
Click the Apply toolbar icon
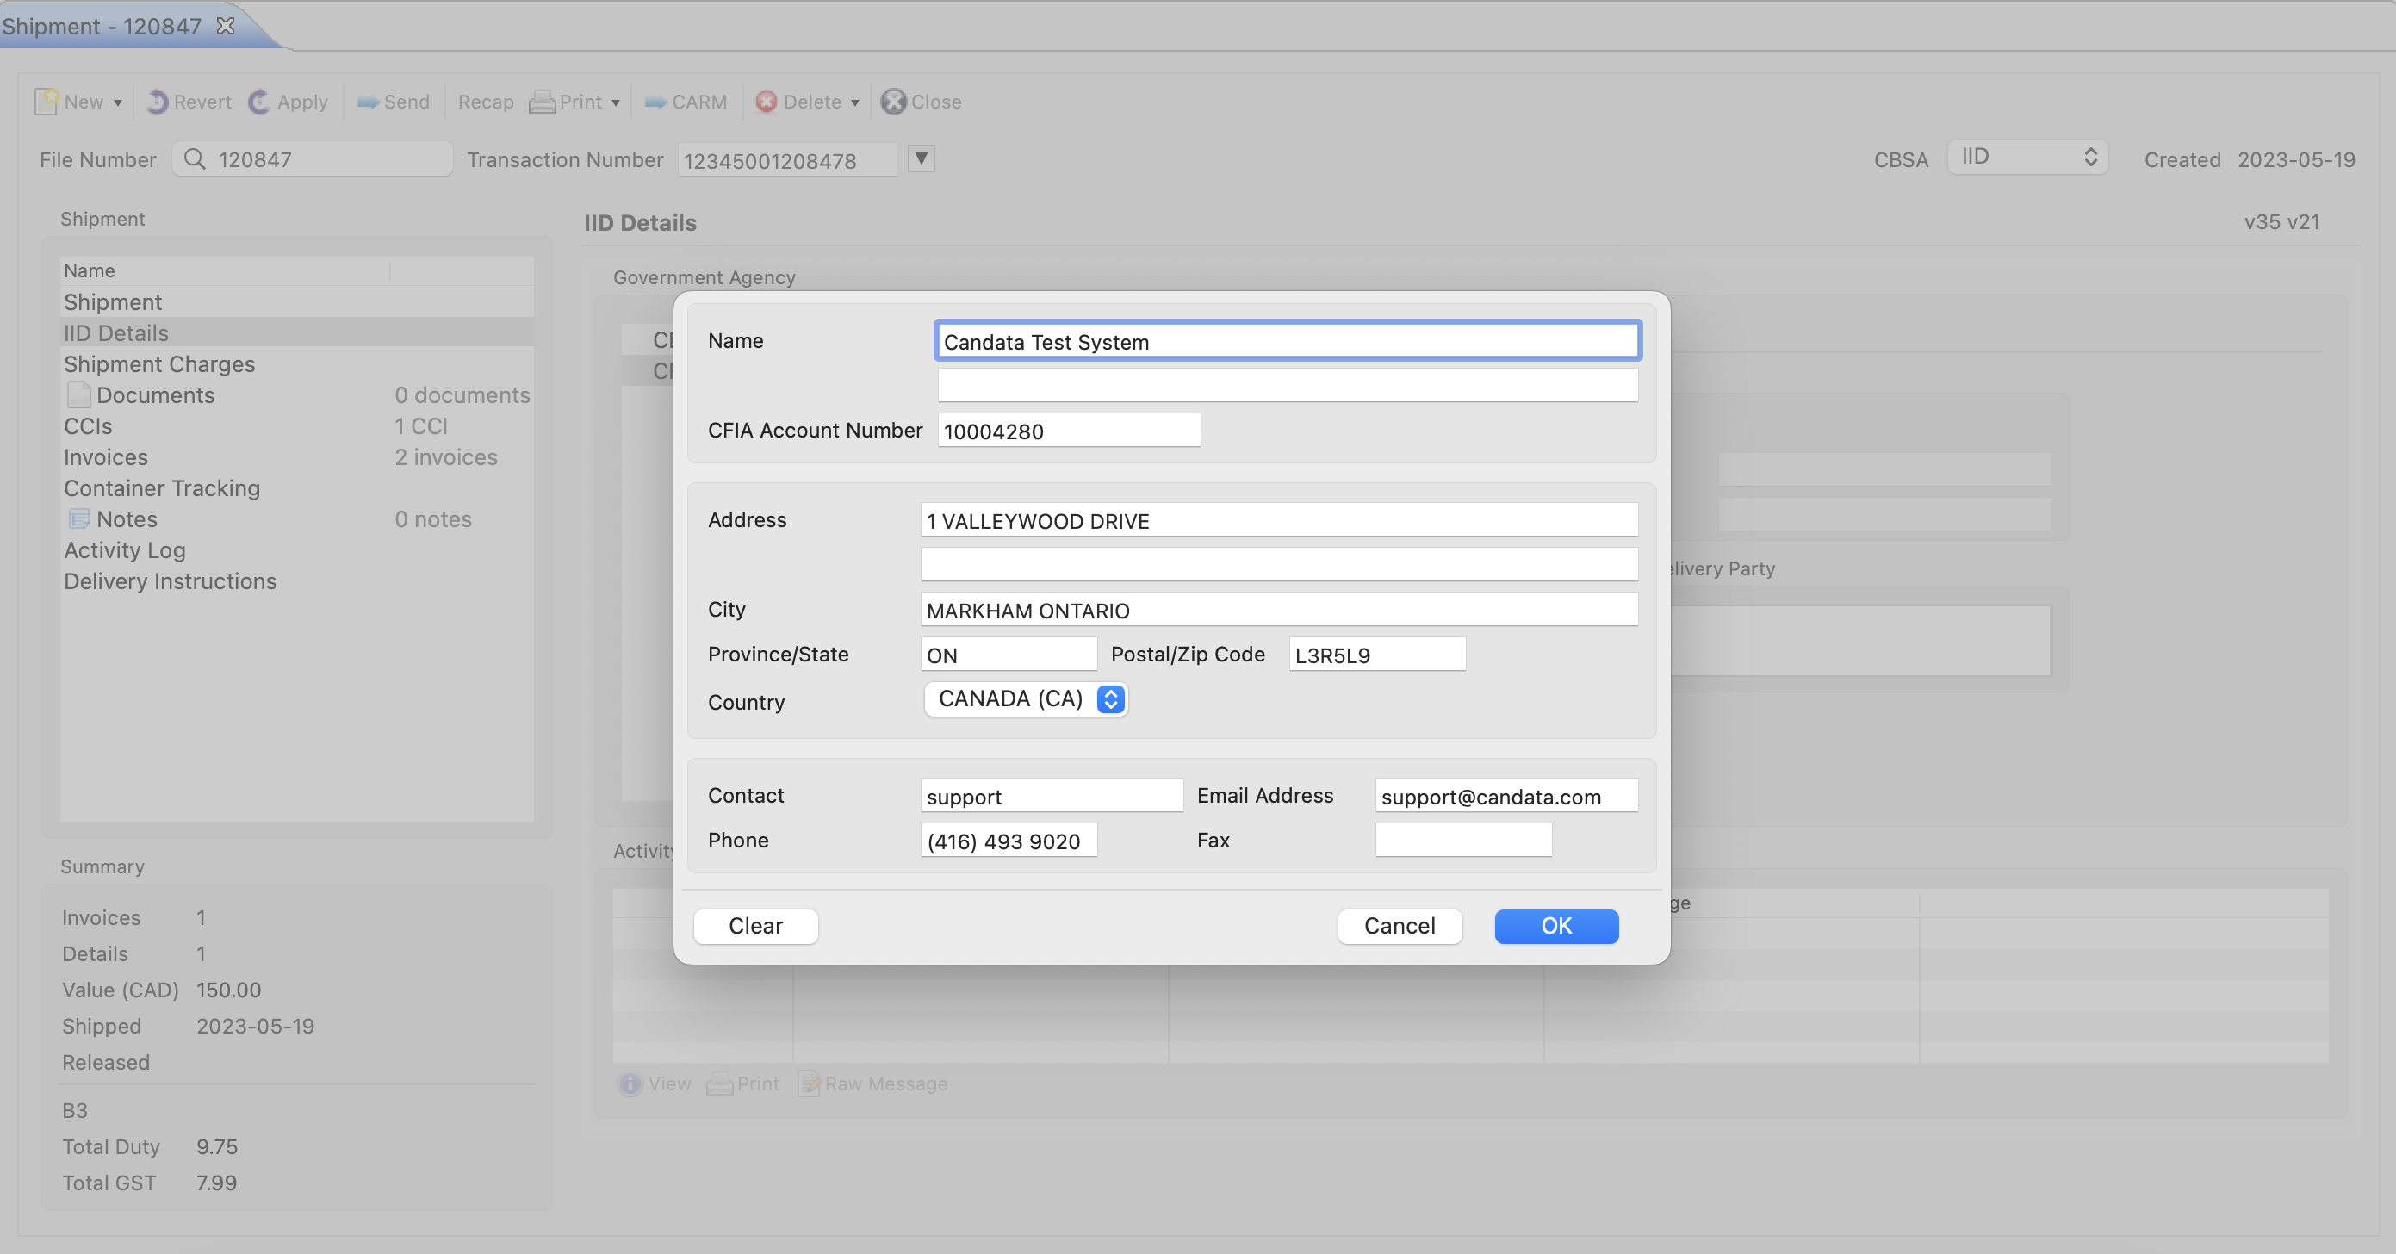point(259,102)
